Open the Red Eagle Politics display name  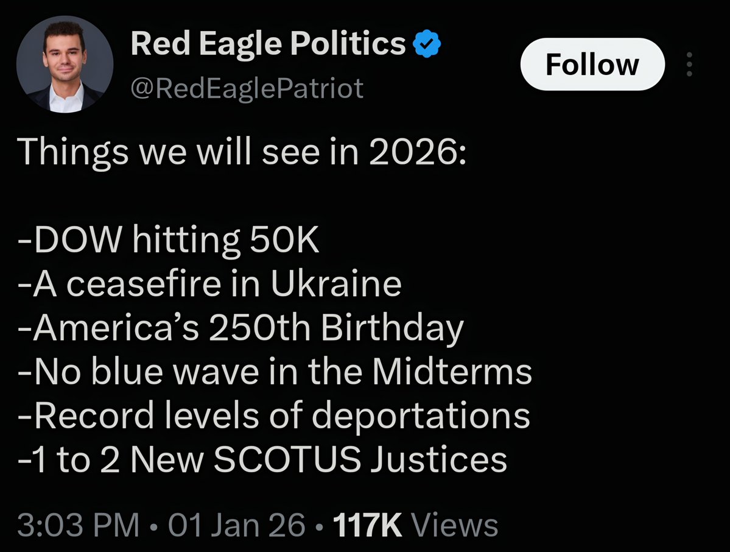[268, 44]
